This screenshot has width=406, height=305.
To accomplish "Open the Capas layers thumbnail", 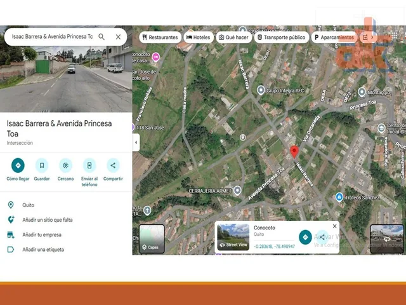I will [152, 239].
